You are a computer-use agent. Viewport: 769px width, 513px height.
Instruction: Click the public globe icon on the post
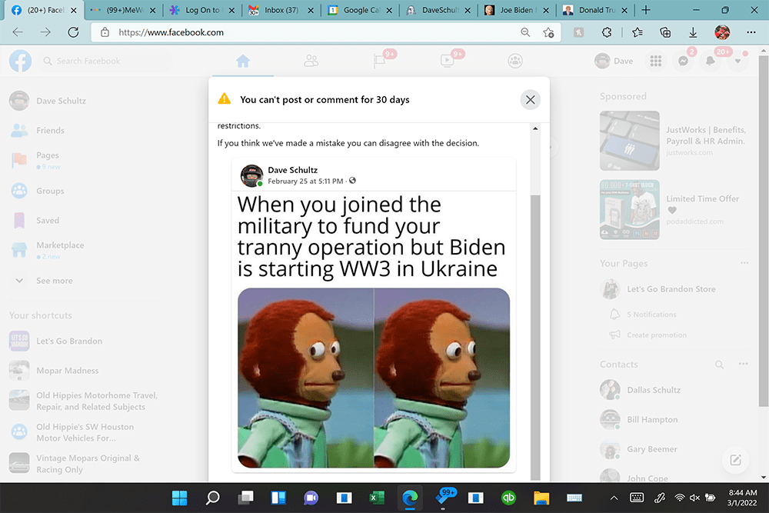coord(352,181)
